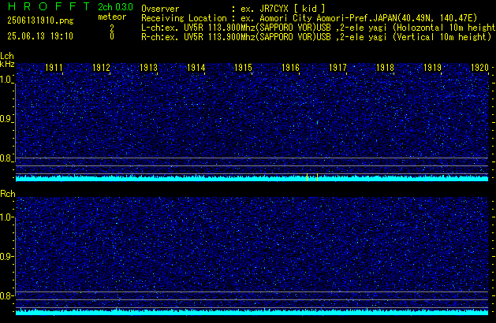496x323 pixels.
Task: Click the 'Lch' channel label
Action: pos(7,56)
